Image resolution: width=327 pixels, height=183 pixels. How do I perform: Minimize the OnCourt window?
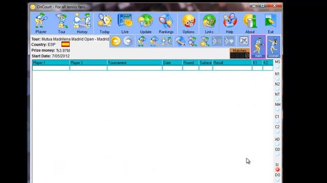[x=254, y=6]
